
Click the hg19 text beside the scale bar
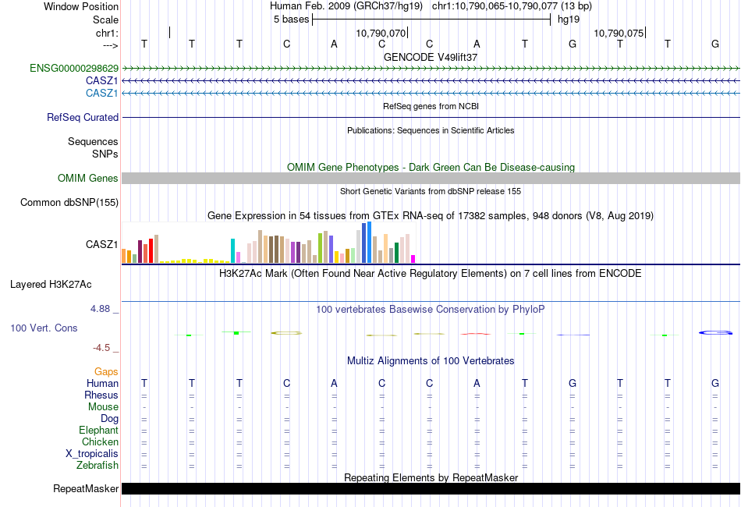569,19
